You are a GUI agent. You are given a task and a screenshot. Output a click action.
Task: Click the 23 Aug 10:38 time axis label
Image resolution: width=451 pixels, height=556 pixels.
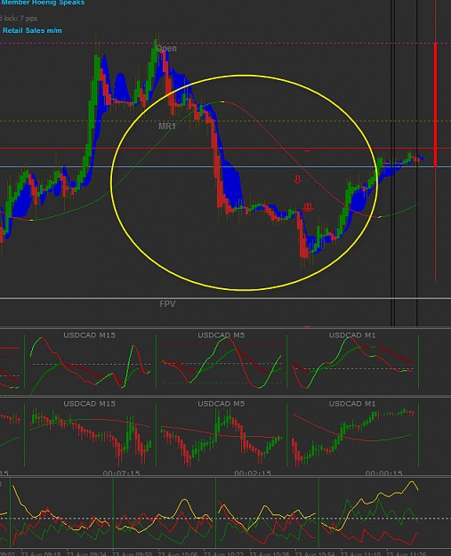(270, 553)
